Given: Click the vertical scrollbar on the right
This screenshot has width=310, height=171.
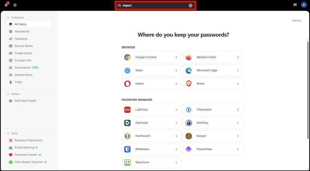Looking at the screenshot, I should pos(308,89).
